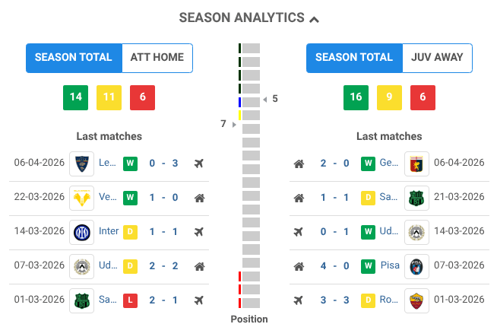Click Roma team crest icon
Image resolution: width=497 pixels, height=324 pixels.
(416, 300)
